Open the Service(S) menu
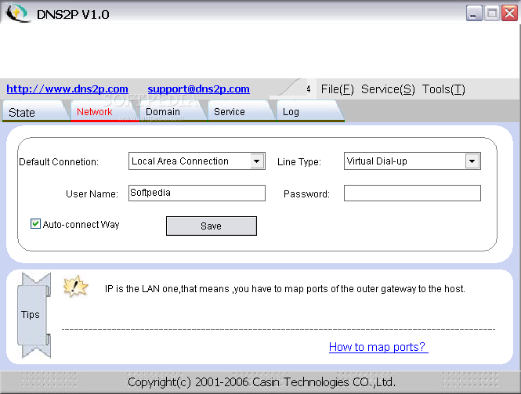The image size is (521, 394). point(388,89)
